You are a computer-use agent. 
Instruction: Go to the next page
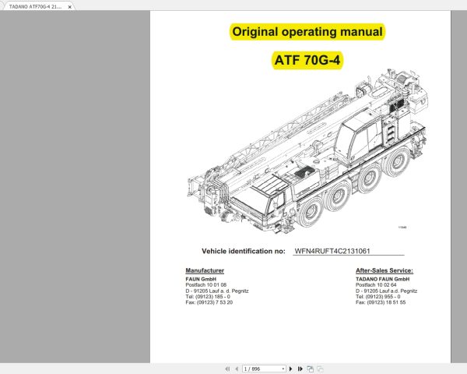[x=290, y=369]
